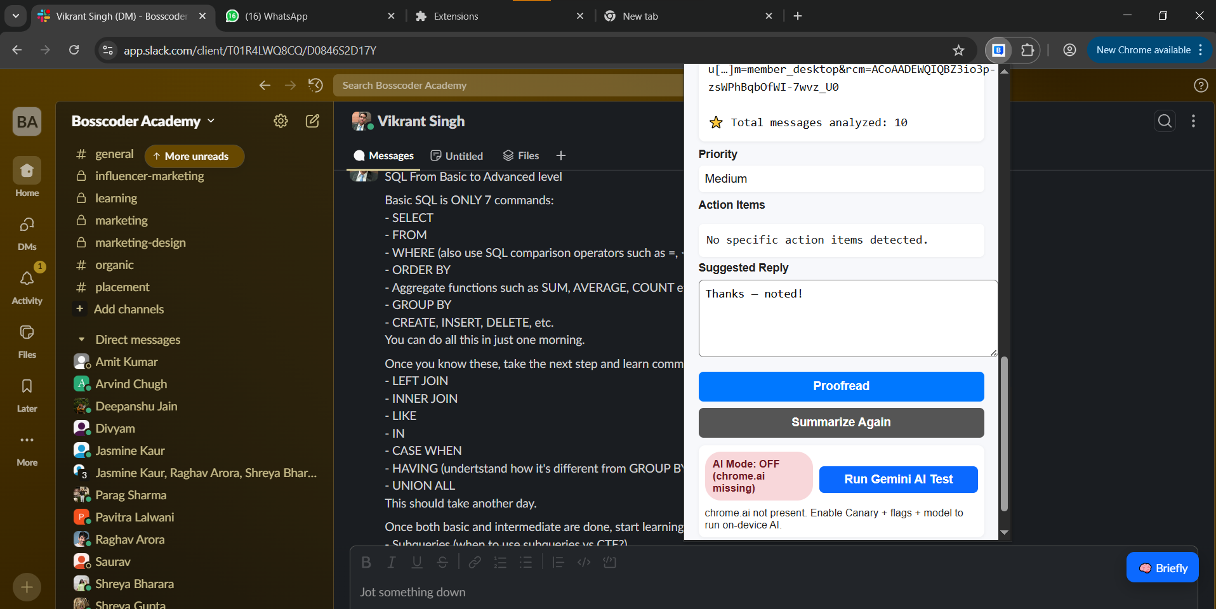The width and height of the screenshot is (1216, 609).
Task: Switch to New tab browser tab
Action: coord(689,16)
